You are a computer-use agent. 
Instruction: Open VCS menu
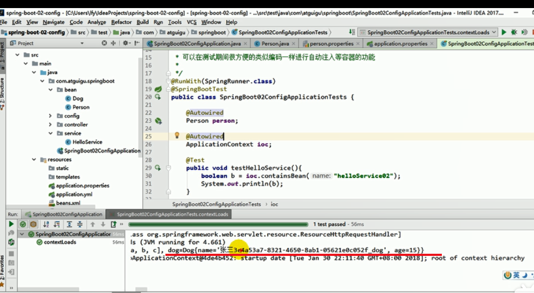192,22
